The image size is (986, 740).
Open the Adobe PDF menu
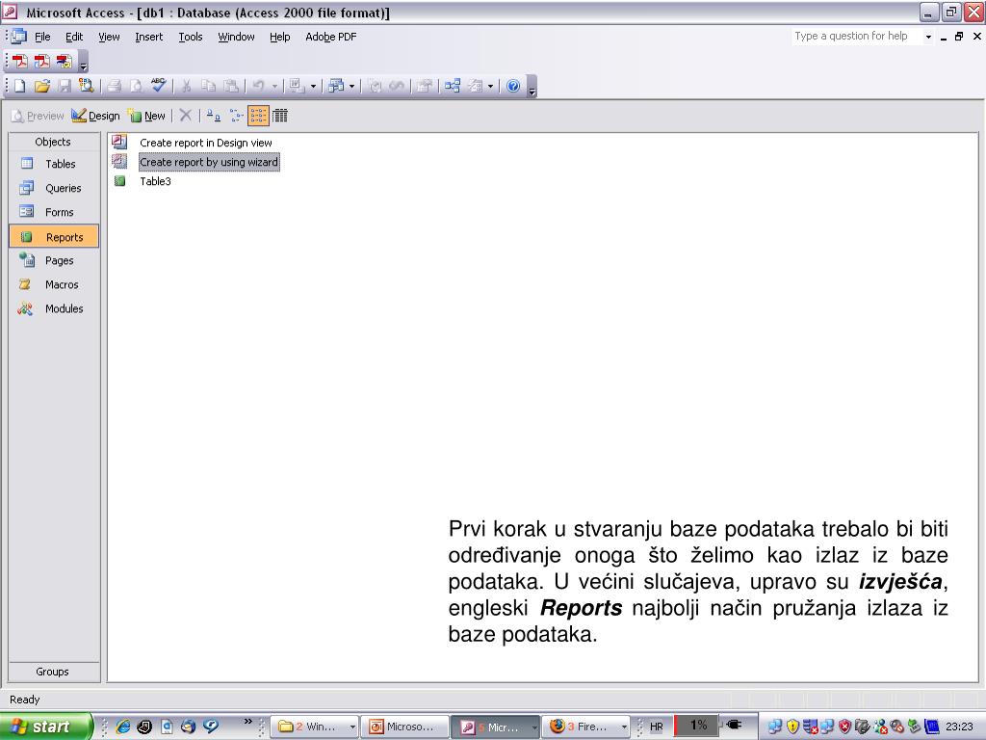click(331, 37)
